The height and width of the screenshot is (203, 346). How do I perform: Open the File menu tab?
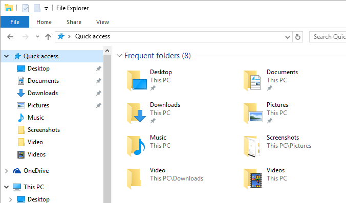click(x=15, y=22)
